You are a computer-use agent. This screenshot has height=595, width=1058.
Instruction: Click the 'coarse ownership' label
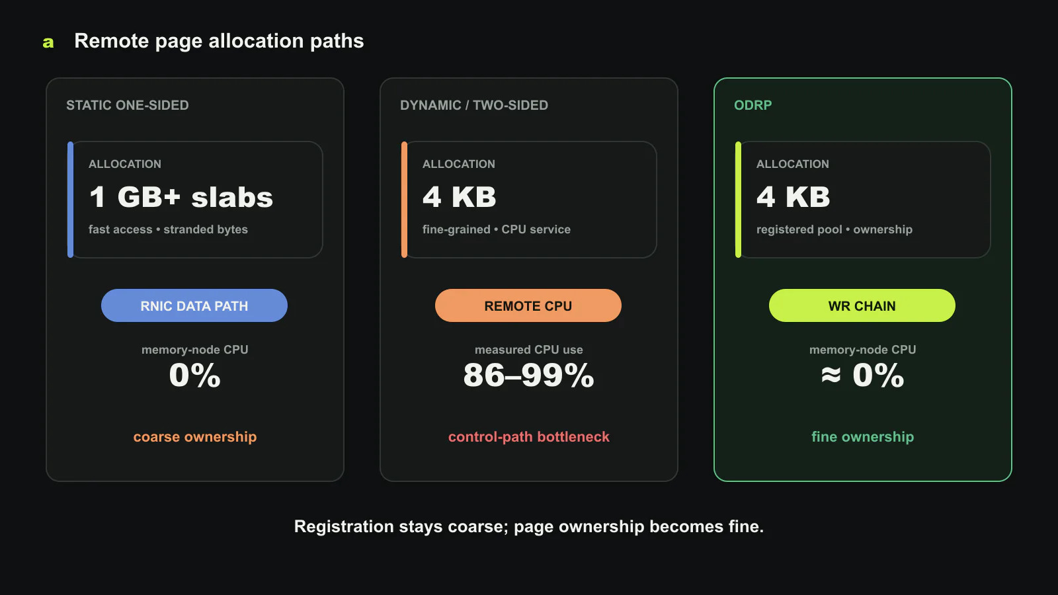click(195, 437)
